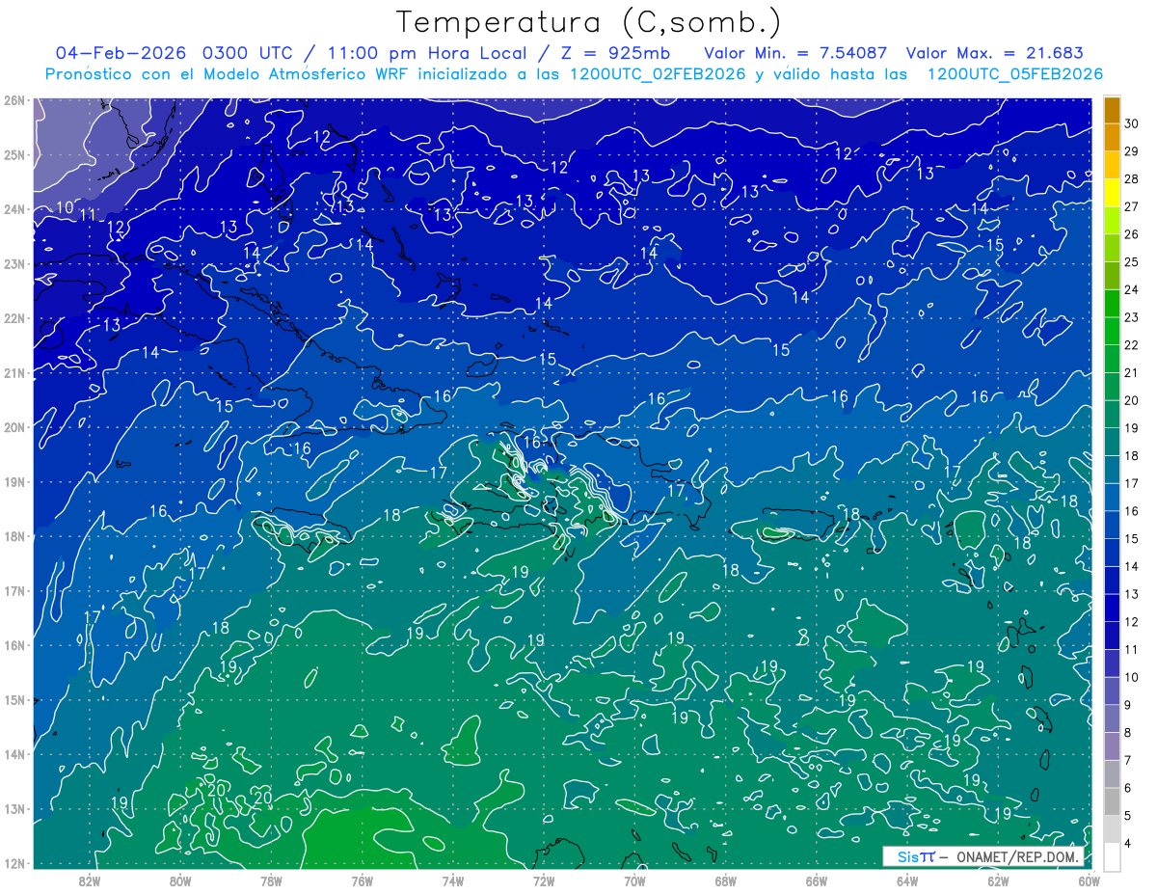Click the '70W' longitude axis label
This screenshot has height=894, width=1157.
coord(634,880)
